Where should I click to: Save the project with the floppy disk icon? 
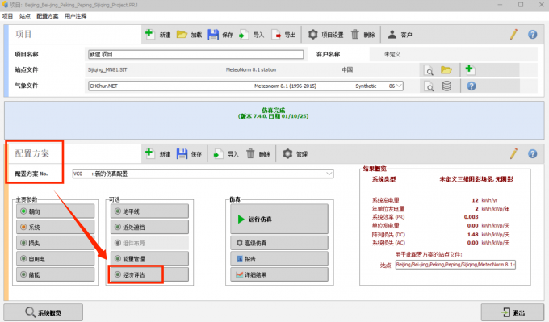point(213,35)
